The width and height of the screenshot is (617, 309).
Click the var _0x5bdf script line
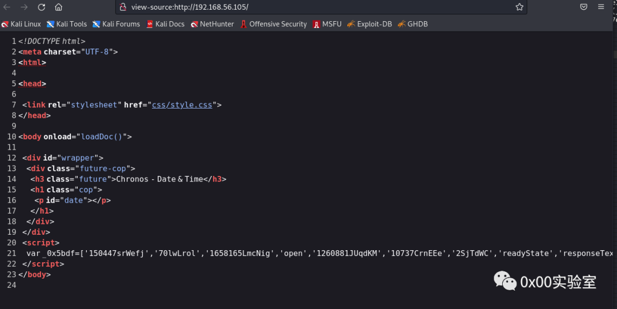tap(319, 253)
